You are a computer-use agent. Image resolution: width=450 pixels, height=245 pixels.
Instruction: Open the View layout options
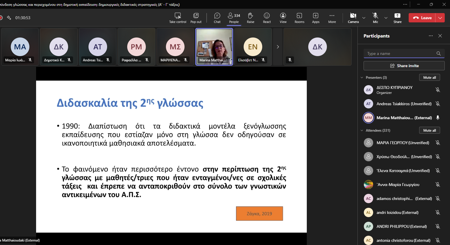pos(283,18)
